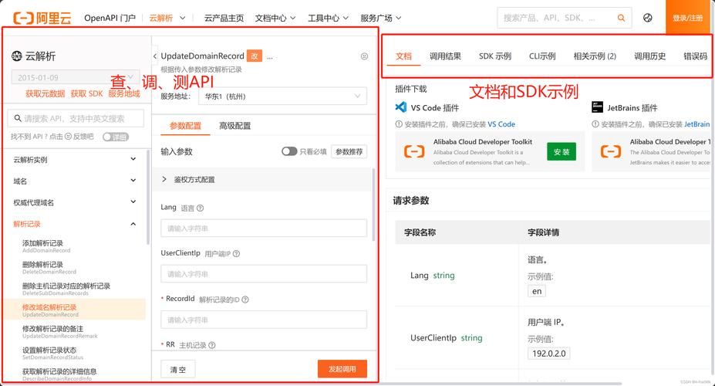This screenshot has height=386, width=715.
Task: Switch to the 高级配置 tab
Action: 234,126
